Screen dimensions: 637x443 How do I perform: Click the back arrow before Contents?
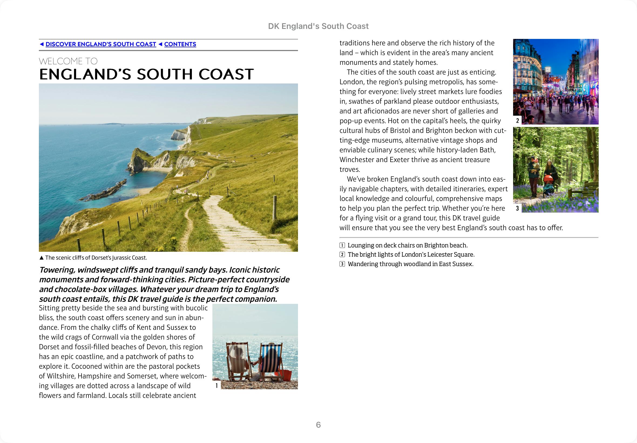pos(160,44)
